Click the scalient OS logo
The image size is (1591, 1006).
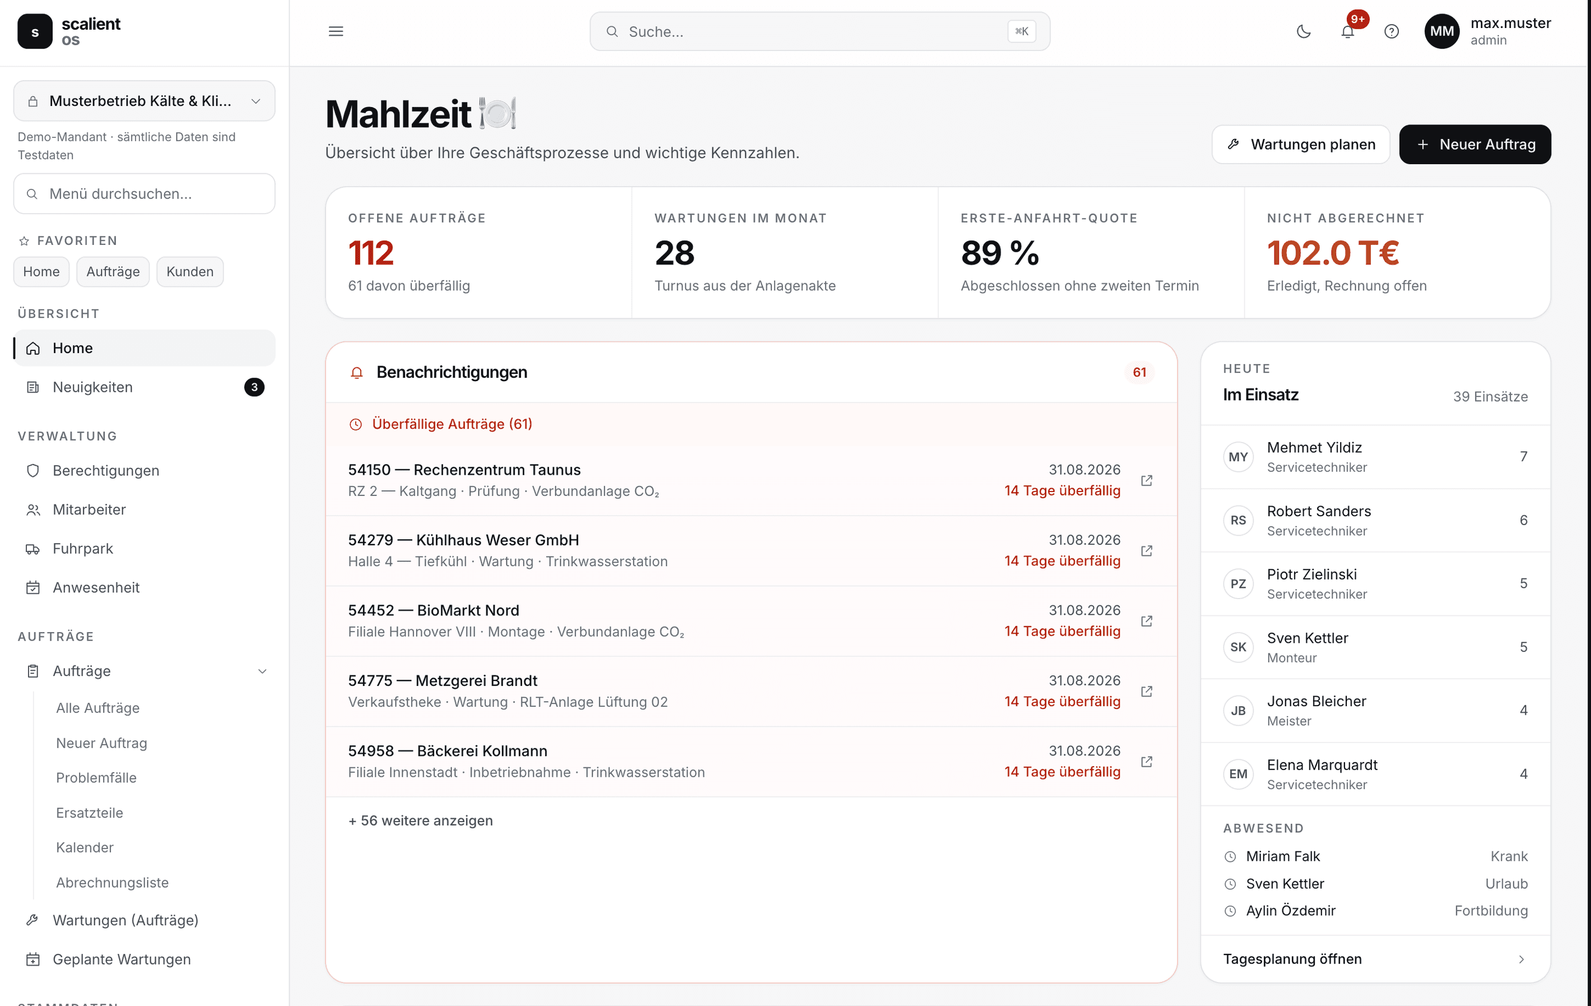point(70,31)
